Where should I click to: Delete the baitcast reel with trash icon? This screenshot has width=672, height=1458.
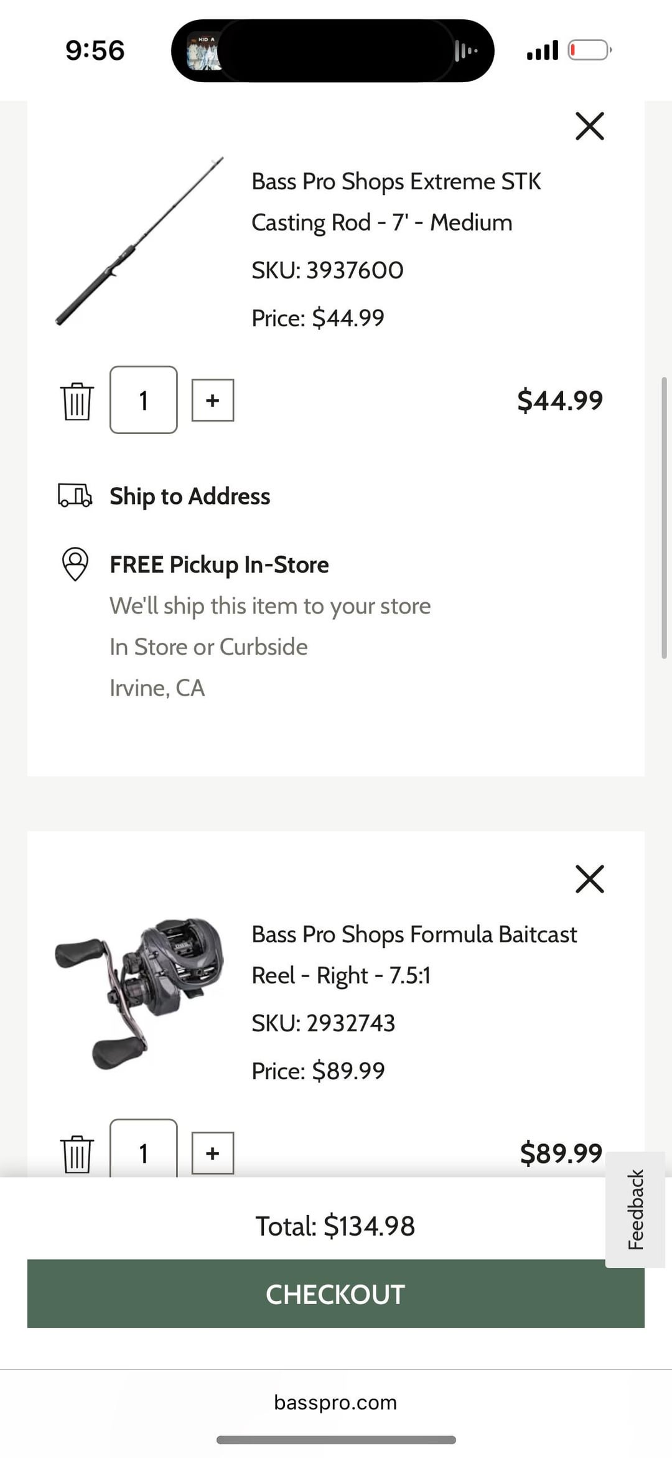click(77, 1154)
